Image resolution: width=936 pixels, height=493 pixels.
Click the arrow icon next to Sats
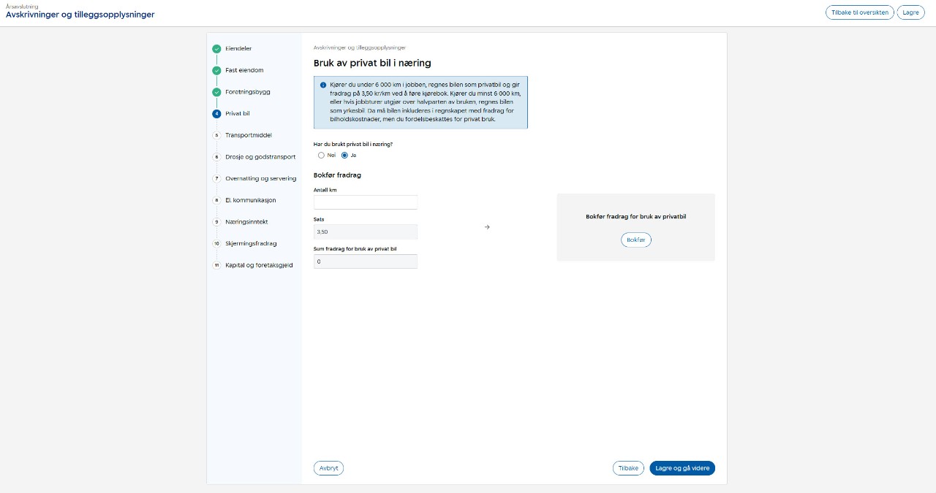(x=487, y=227)
